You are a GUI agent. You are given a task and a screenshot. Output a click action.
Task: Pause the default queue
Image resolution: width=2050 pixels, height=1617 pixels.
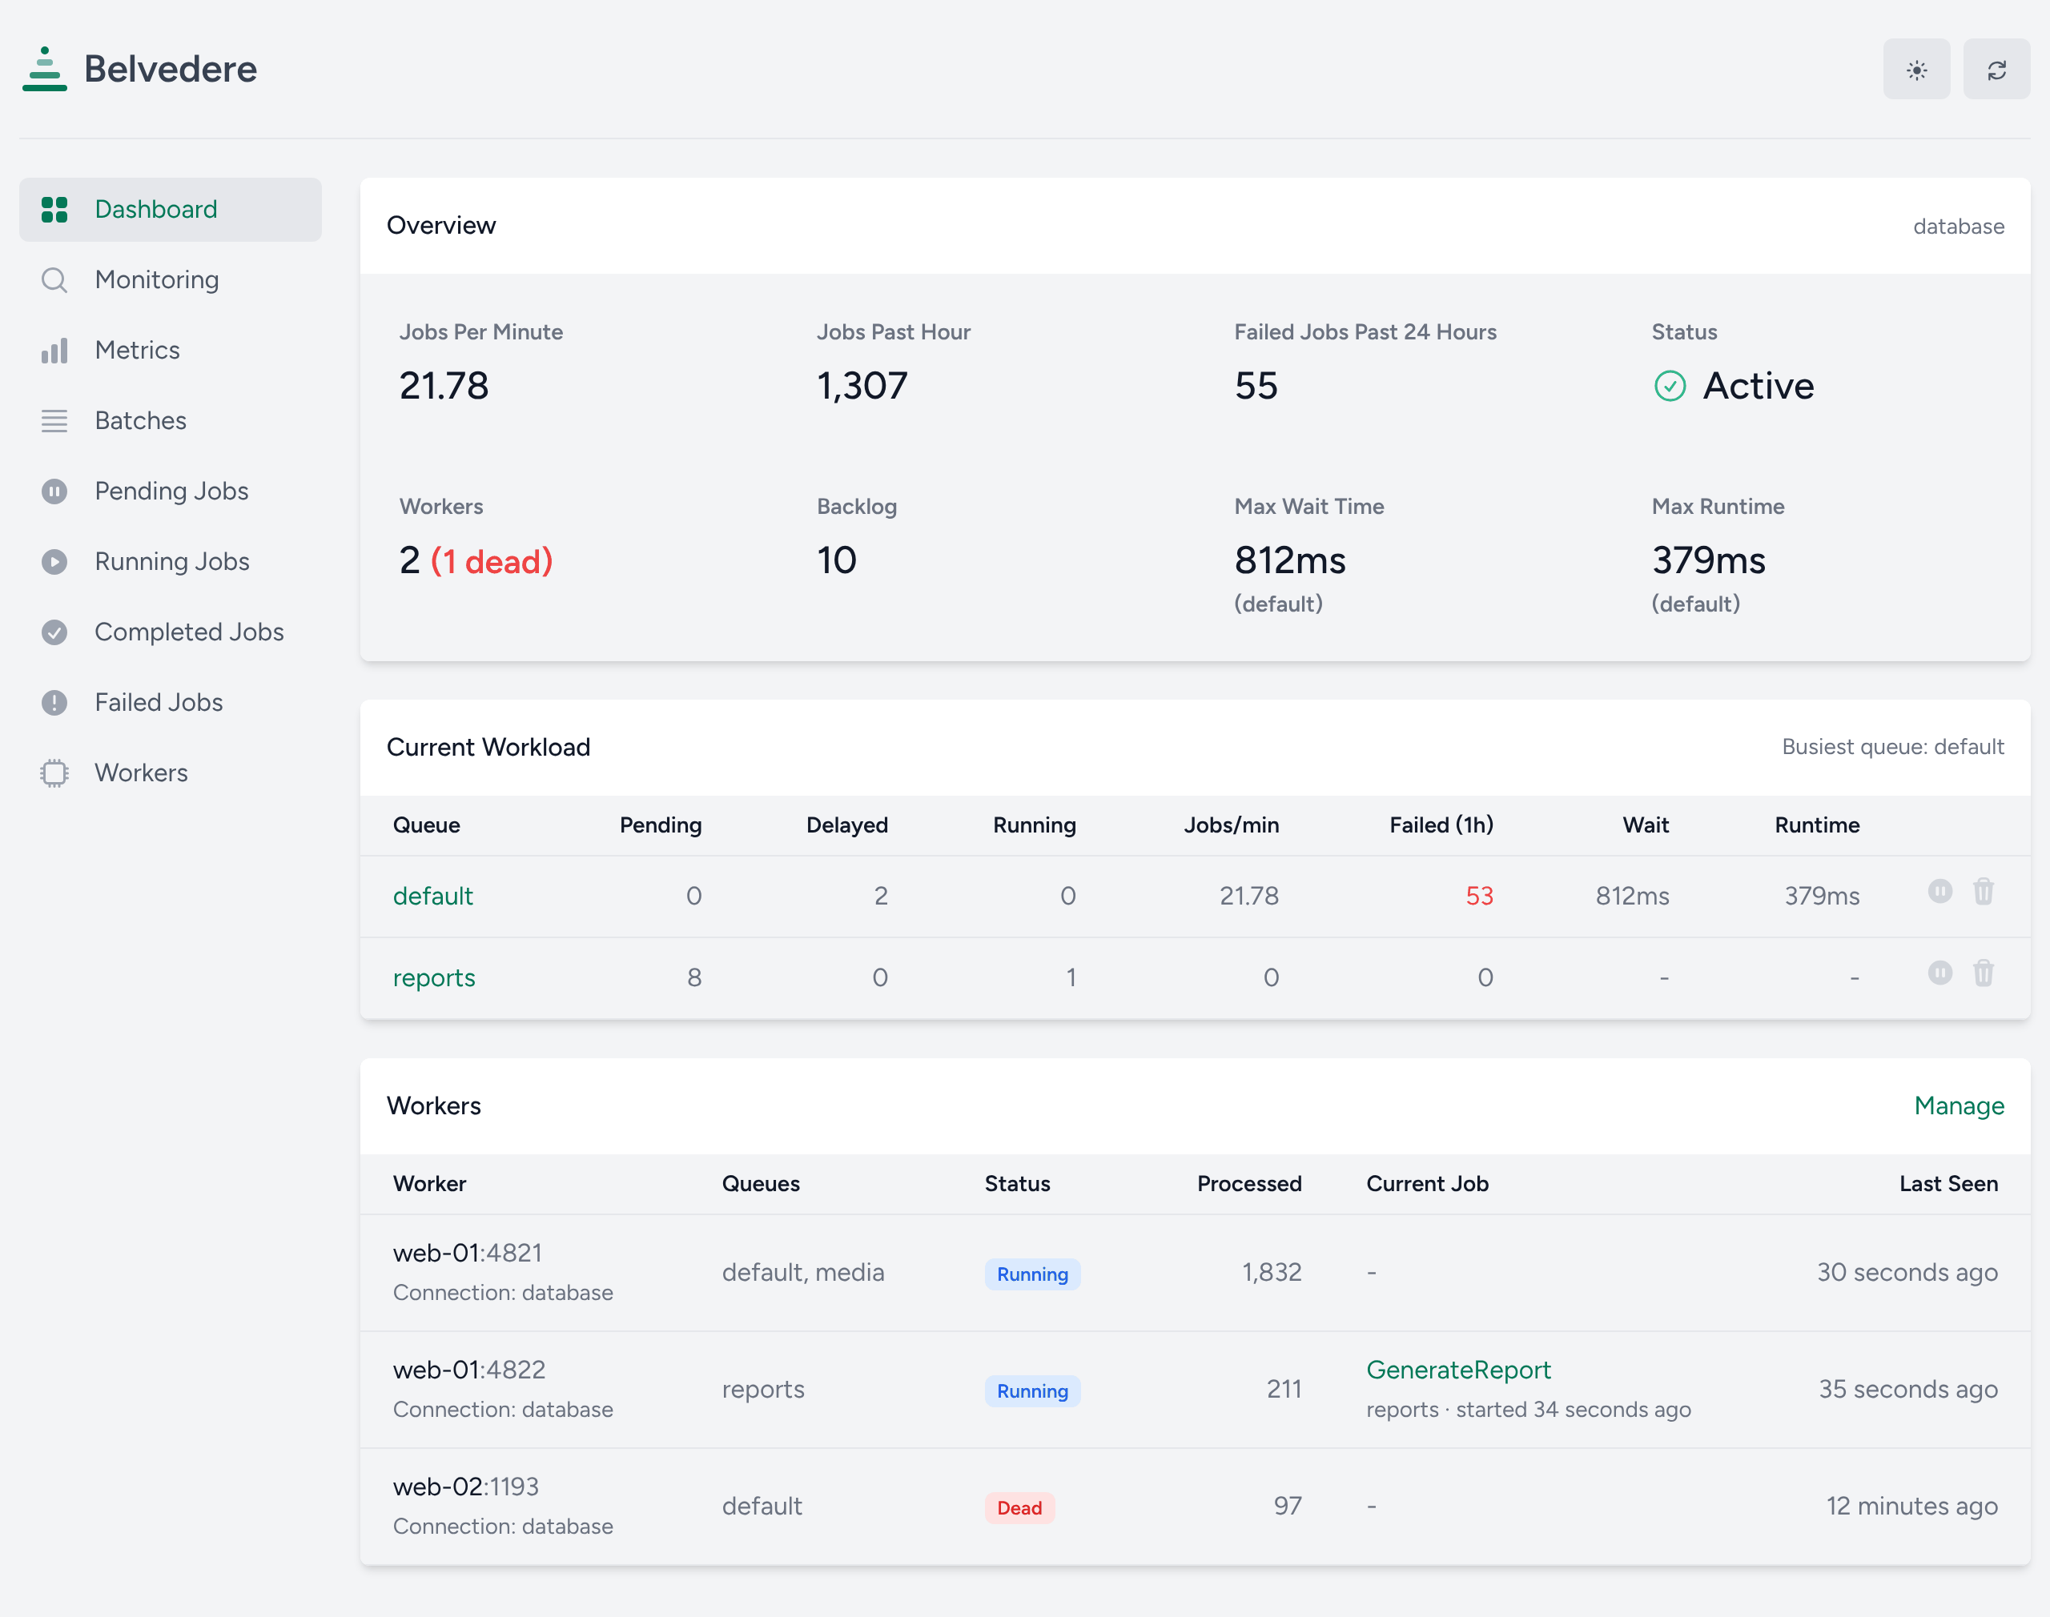pyautogui.click(x=1939, y=891)
